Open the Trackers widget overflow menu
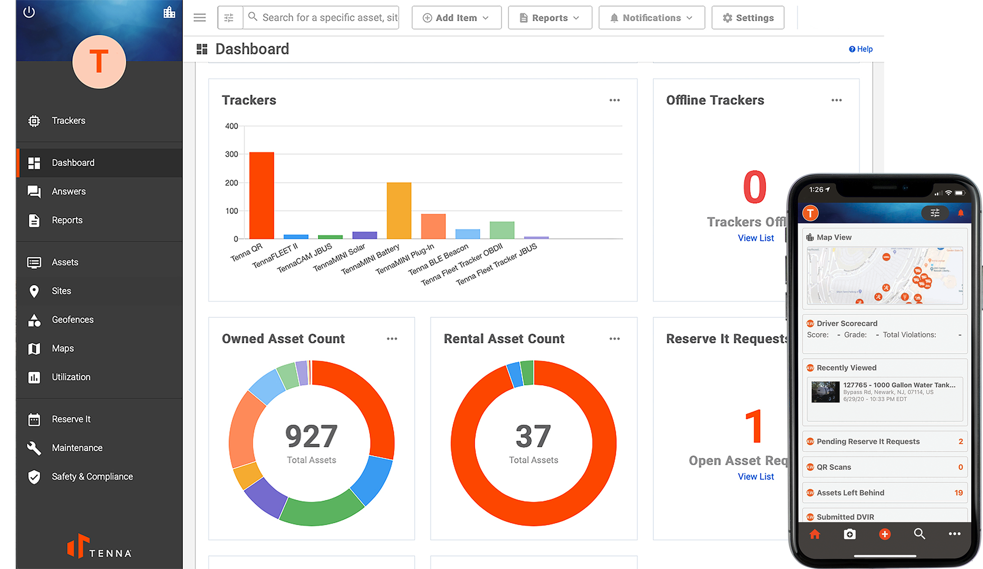Image resolution: width=983 pixels, height=569 pixels. pos(614,101)
